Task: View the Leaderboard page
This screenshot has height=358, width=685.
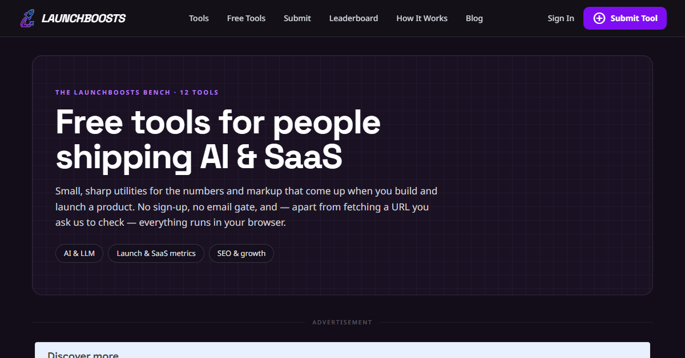Action: [353, 18]
